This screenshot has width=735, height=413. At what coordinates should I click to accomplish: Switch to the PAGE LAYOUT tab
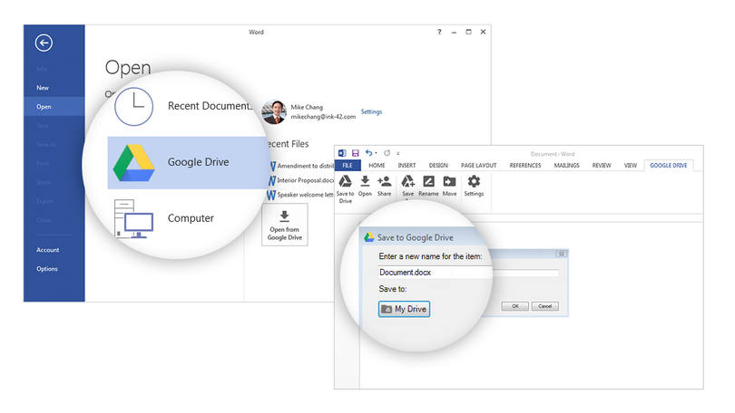click(478, 166)
